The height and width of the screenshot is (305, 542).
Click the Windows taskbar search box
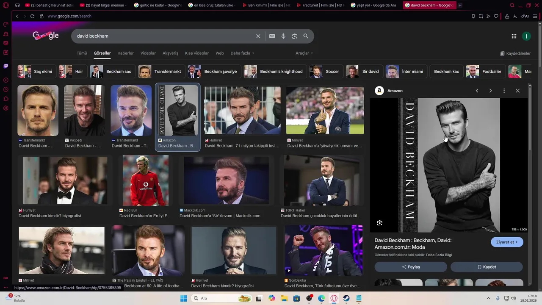coord(221,298)
